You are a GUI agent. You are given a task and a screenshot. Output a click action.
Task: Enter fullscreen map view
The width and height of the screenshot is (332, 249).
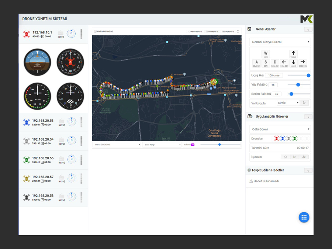[x=238, y=31]
